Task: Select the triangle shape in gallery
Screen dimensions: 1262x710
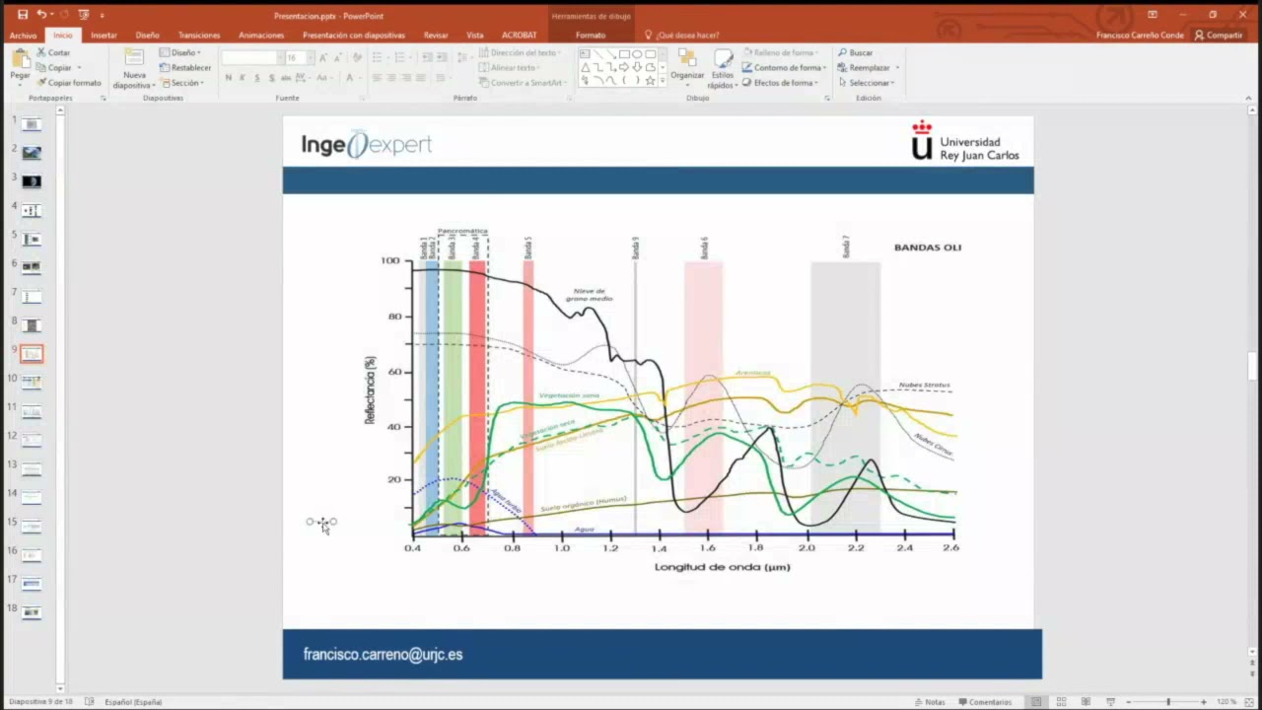Action: tap(586, 67)
